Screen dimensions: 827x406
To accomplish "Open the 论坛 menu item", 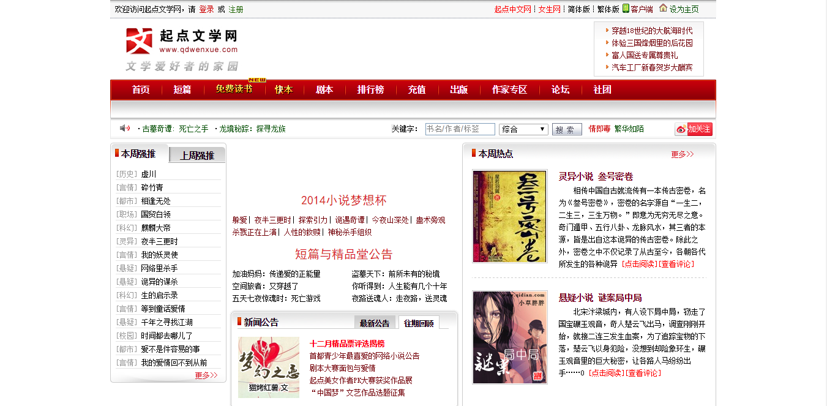I will click(x=561, y=89).
